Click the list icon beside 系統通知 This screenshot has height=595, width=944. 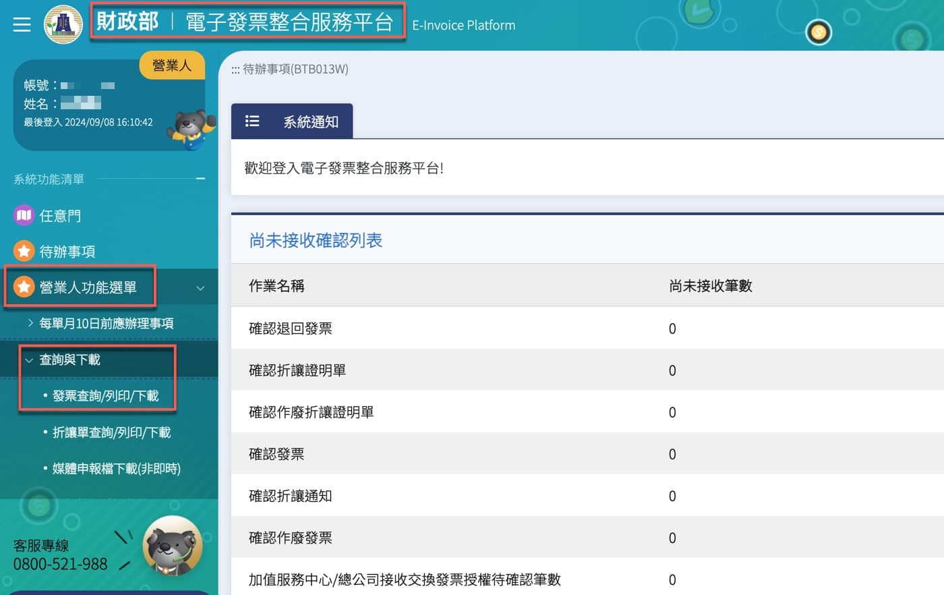252,121
